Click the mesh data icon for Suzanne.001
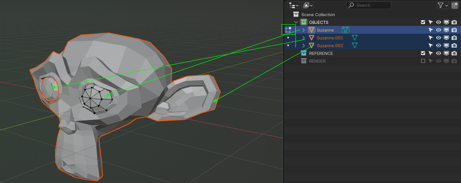This screenshot has height=183, width=461. tap(355, 38)
